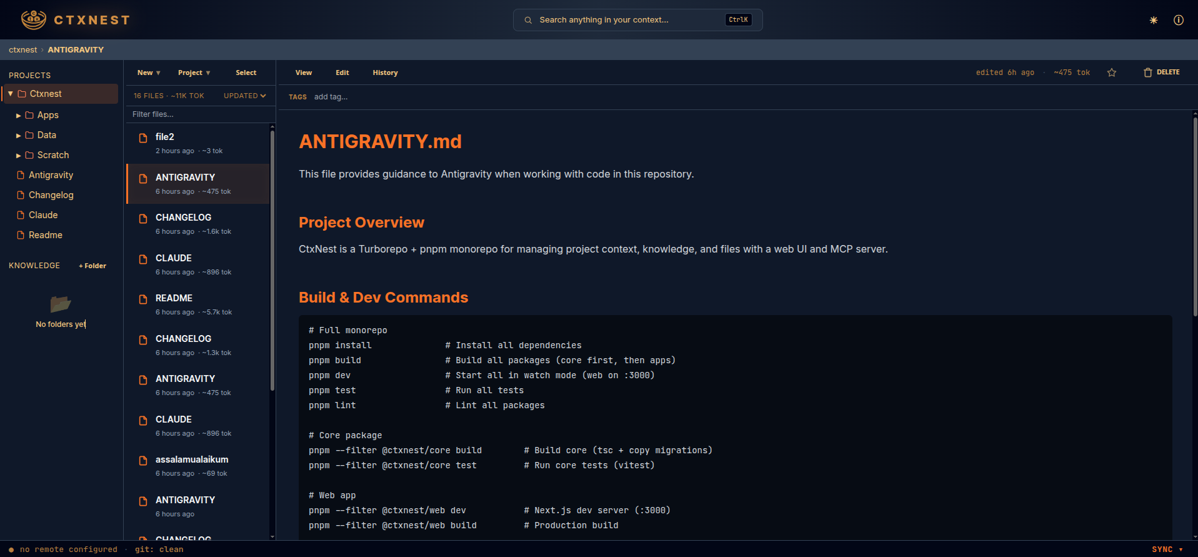The width and height of the screenshot is (1198, 557).
Task: Click the Changelog file icon in tree
Action: pos(21,195)
